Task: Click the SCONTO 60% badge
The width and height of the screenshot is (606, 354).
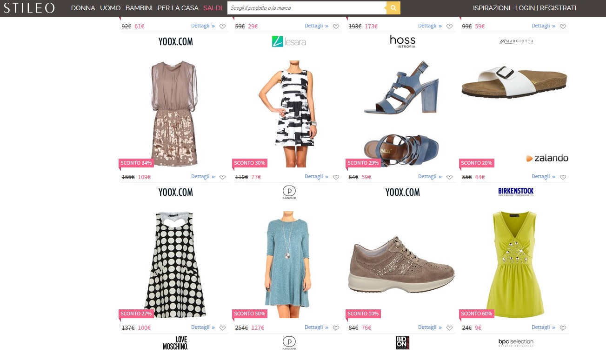Action: [x=477, y=314]
